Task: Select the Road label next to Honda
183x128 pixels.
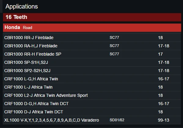Action: point(27,28)
